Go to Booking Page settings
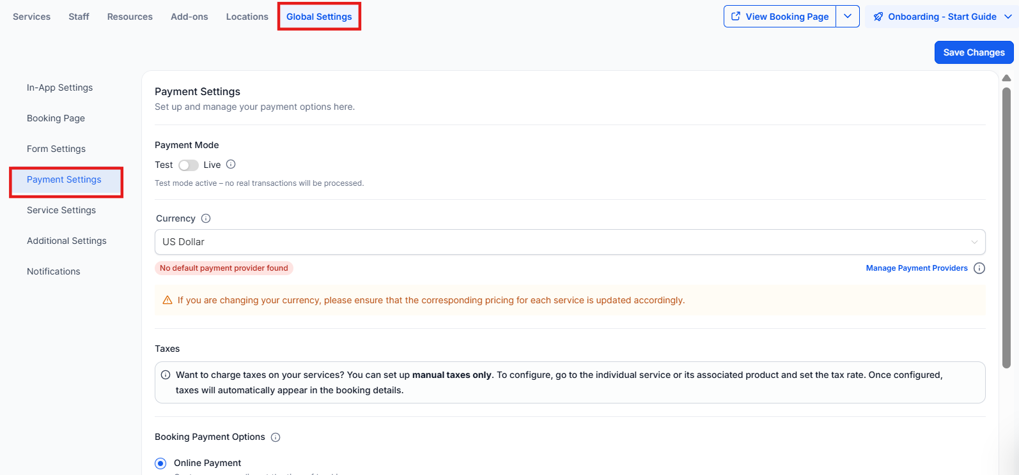 pos(56,118)
